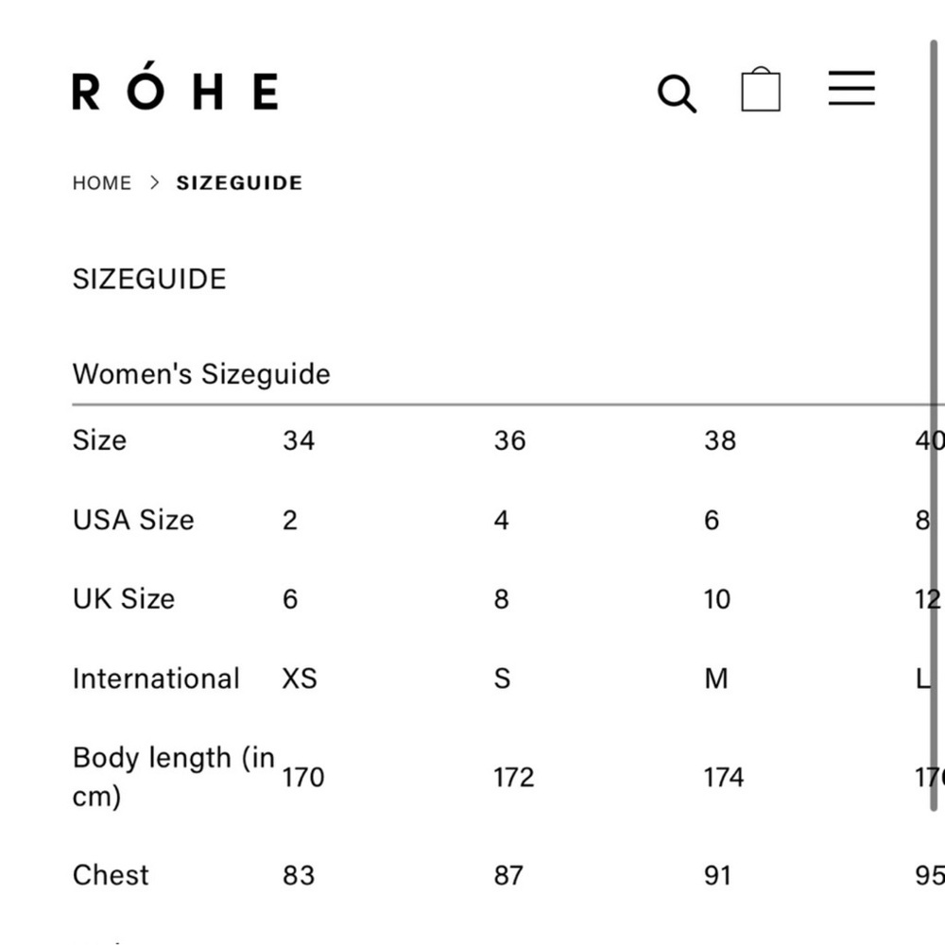
Task: Click the Chest value 87
Action: click(508, 876)
